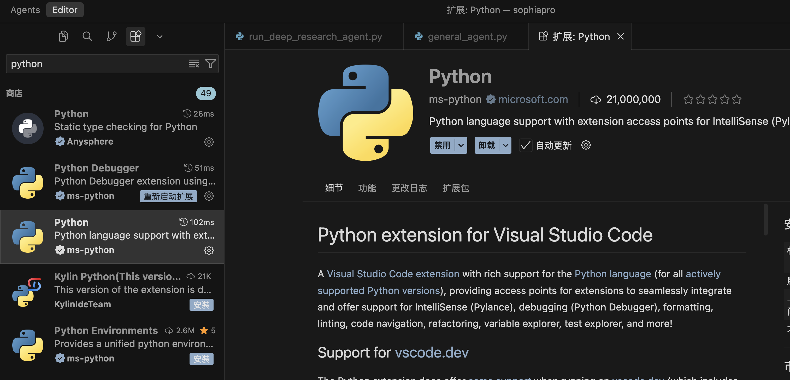
Task: Open the Search view icon
Action: (87, 37)
